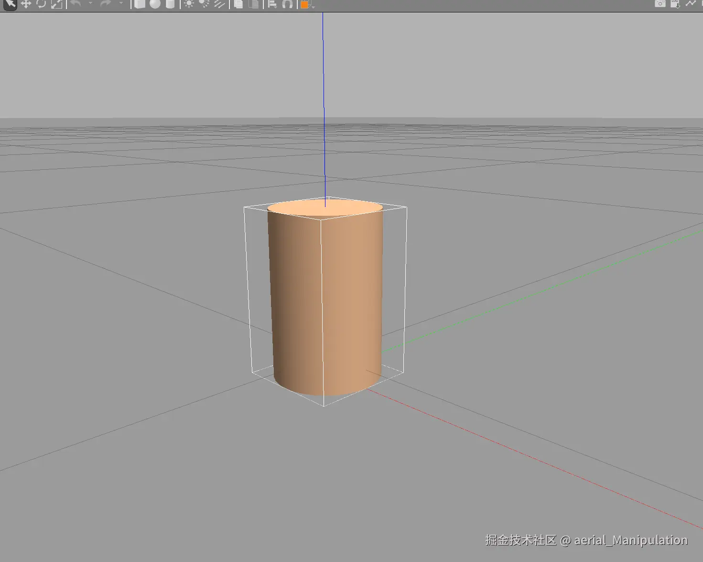703x562 pixels.
Task: Select the Scale mode tool
Action: point(56,4)
